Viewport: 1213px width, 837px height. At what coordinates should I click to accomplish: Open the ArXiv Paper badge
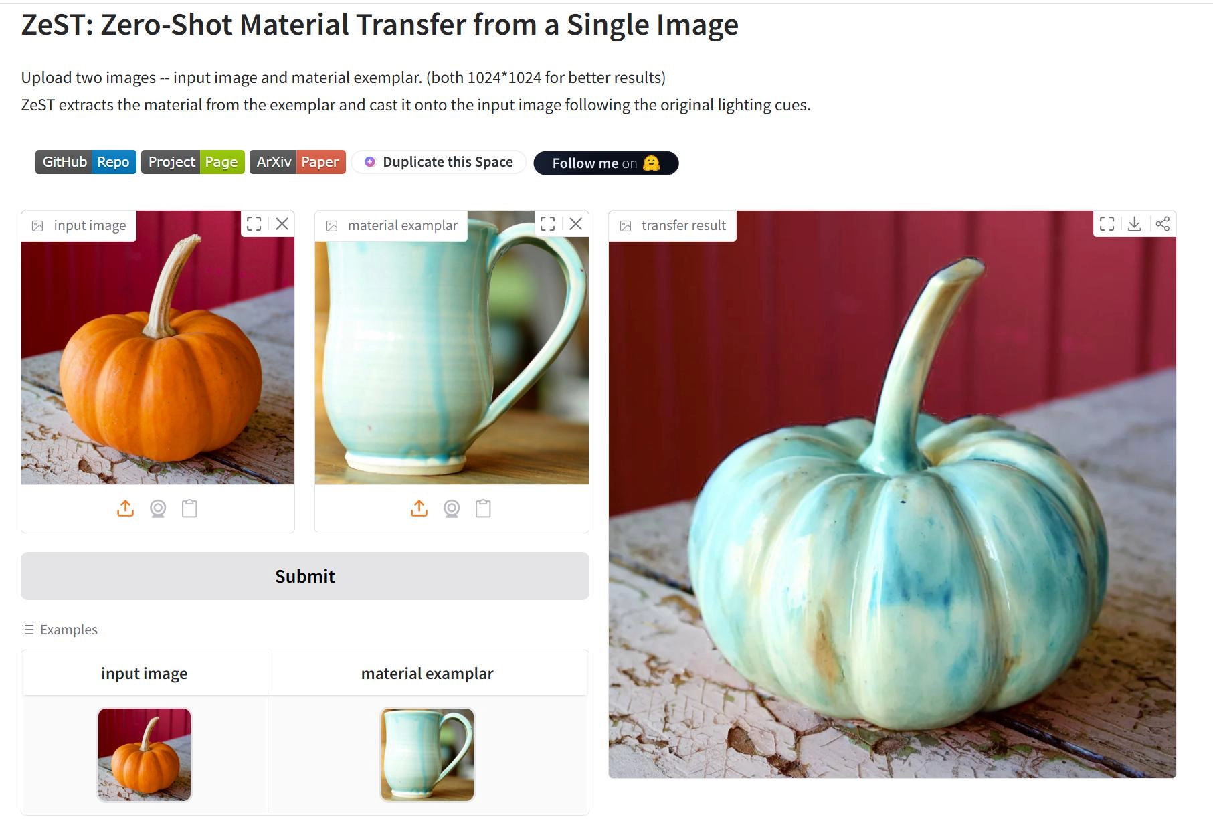(x=298, y=162)
